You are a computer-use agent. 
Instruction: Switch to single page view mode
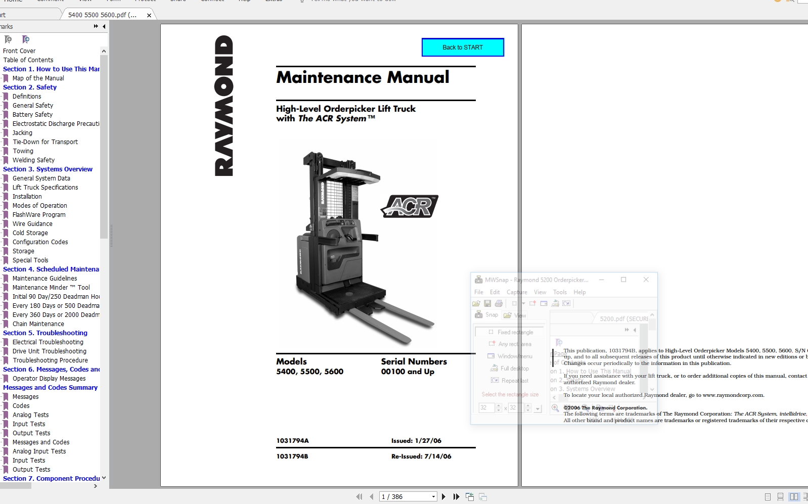(768, 497)
